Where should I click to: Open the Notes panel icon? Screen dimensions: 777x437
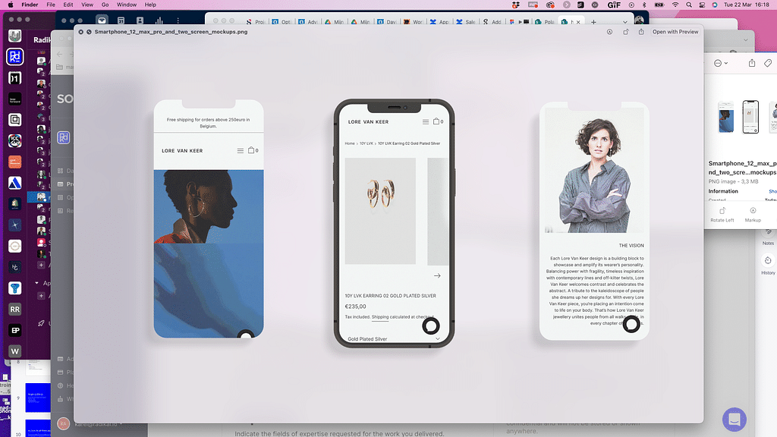pos(768,234)
